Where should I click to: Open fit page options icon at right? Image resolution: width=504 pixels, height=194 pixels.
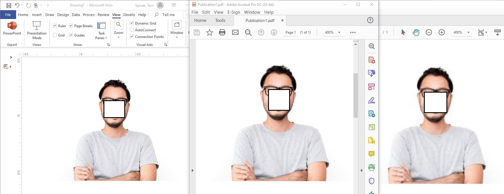click(x=482, y=32)
